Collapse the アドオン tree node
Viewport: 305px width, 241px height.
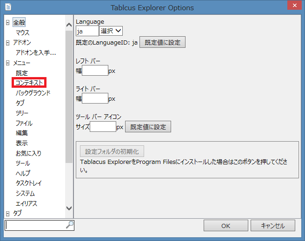click(x=7, y=43)
